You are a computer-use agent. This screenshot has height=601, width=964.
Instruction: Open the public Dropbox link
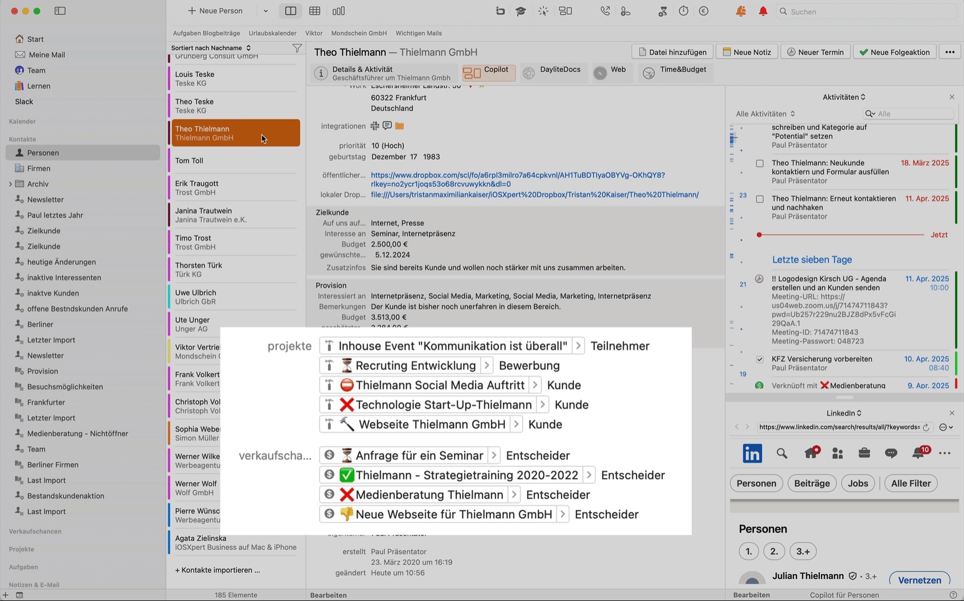[x=518, y=180]
